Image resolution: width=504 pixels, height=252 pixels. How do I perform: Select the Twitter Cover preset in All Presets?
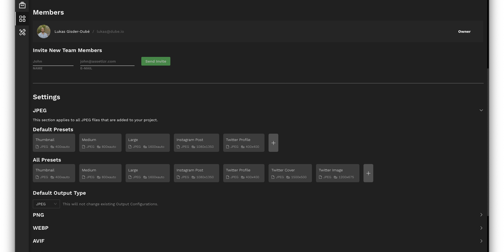pyautogui.click(x=290, y=173)
